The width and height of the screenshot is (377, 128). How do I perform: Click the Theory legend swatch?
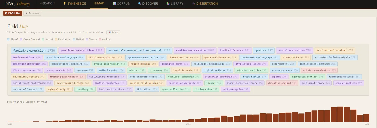[87, 39]
